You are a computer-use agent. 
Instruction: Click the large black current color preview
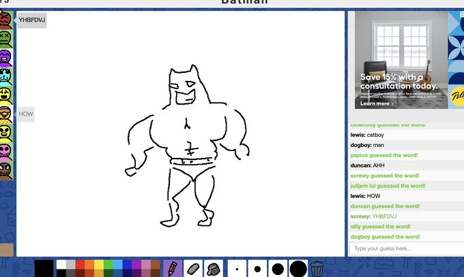tap(44, 268)
